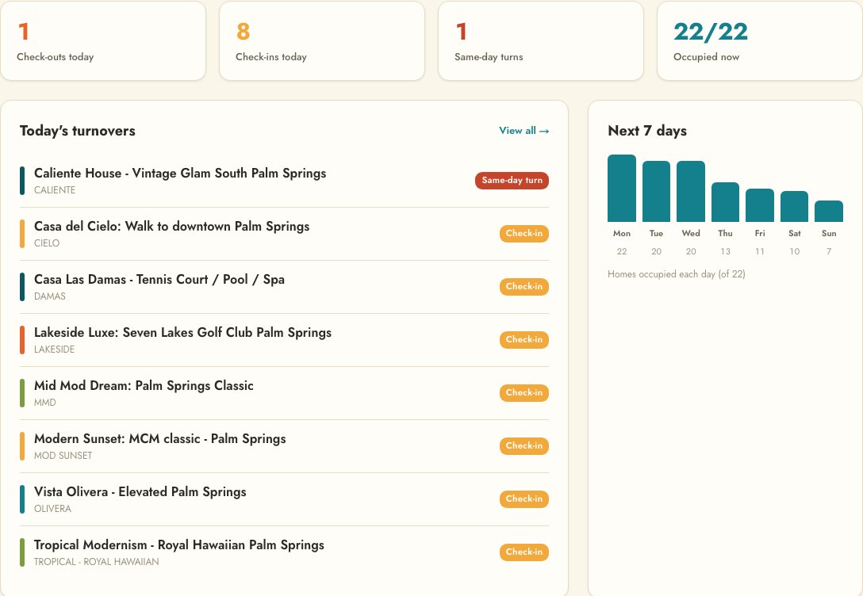Open Mid Mod Dream: Palm Springs Classic listing

pos(144,385)
